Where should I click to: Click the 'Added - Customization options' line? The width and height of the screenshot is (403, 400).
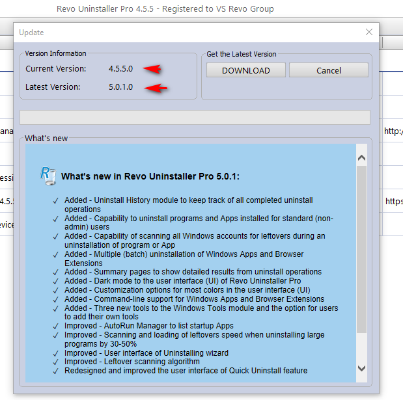pyautogui.click(x=188, y=290)
